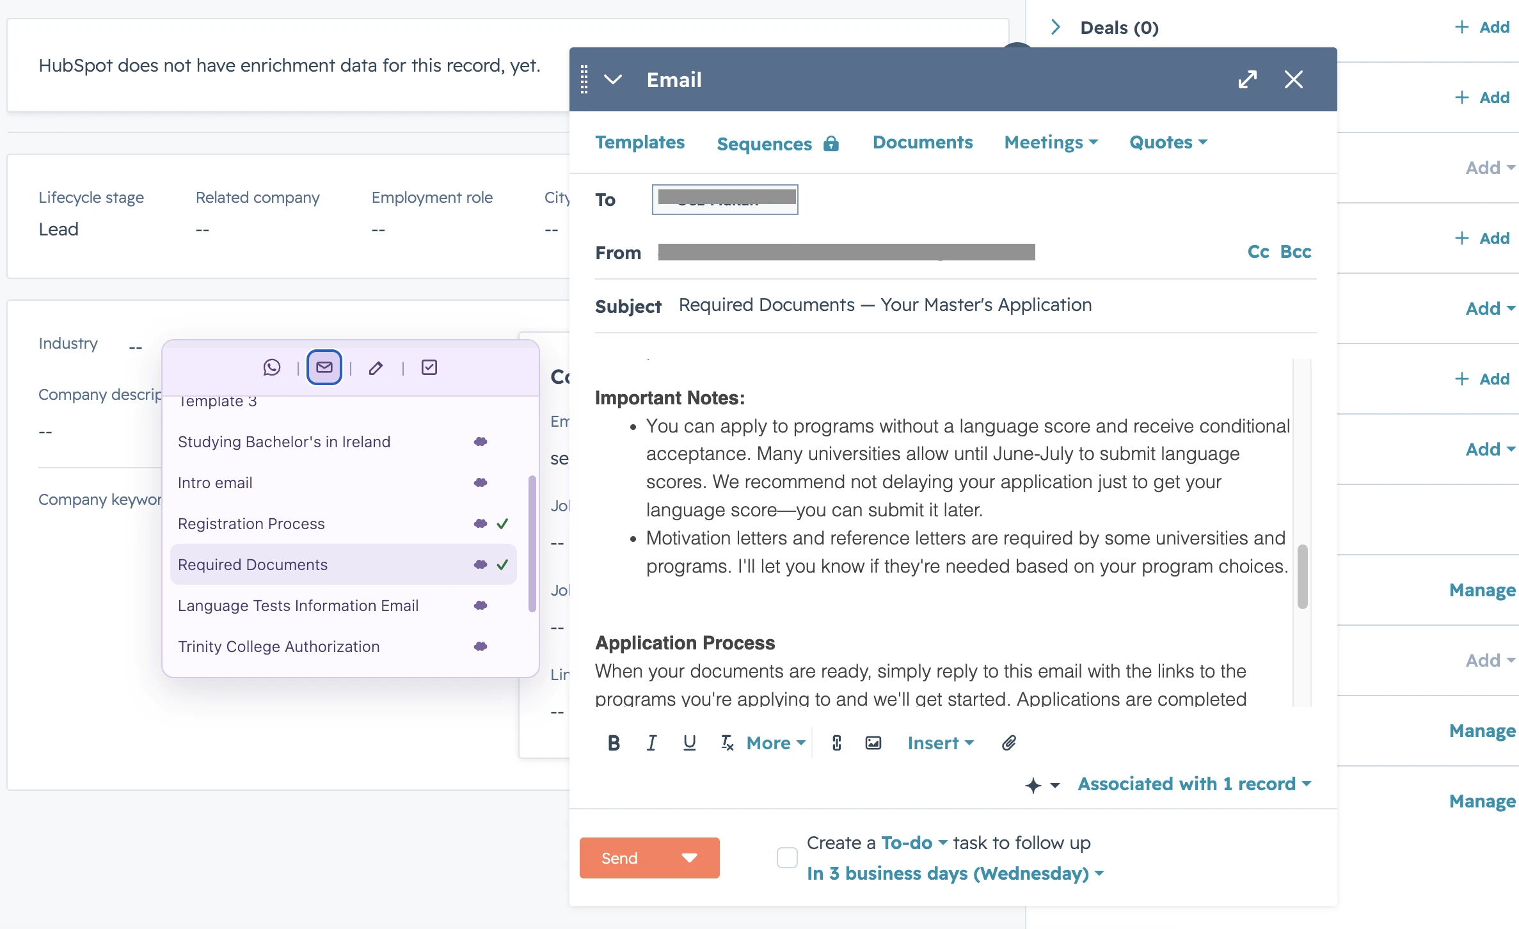Viewport: 1519px width, 929px height.
Task: Open the Quotes dropdown
Action: point(1168,142)
